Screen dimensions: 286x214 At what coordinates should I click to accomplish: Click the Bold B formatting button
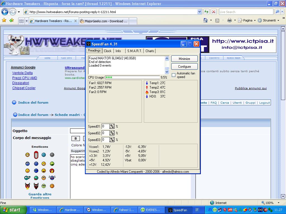[x=76, y=138]
